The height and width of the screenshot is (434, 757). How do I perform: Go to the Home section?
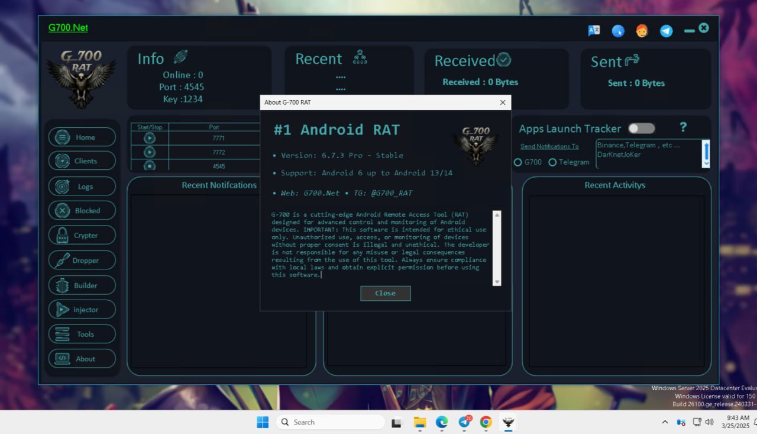[82, 137]
